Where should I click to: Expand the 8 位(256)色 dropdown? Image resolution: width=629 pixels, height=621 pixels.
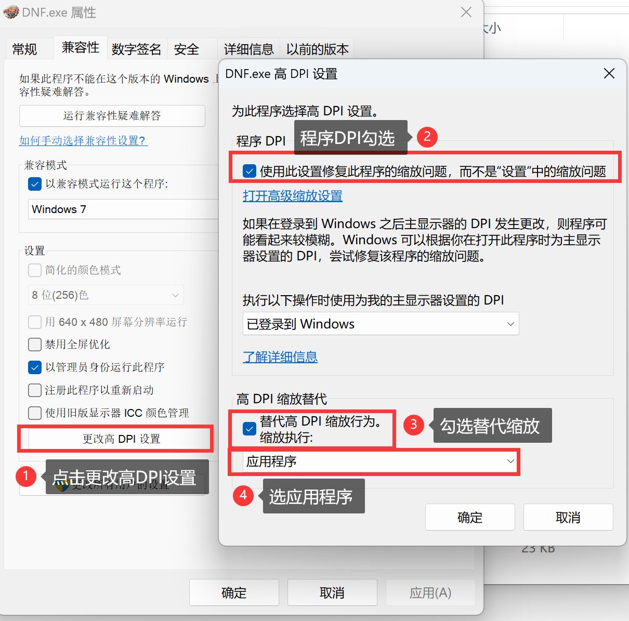coord(106,295)
